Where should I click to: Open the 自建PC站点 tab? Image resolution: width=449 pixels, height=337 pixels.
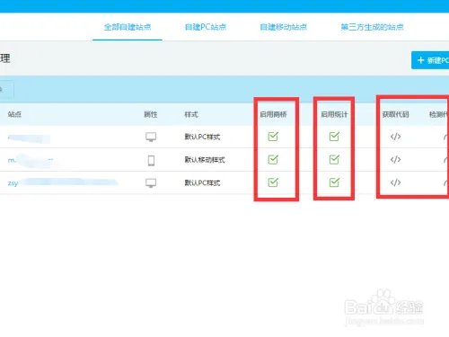click(x=206, y=27)
